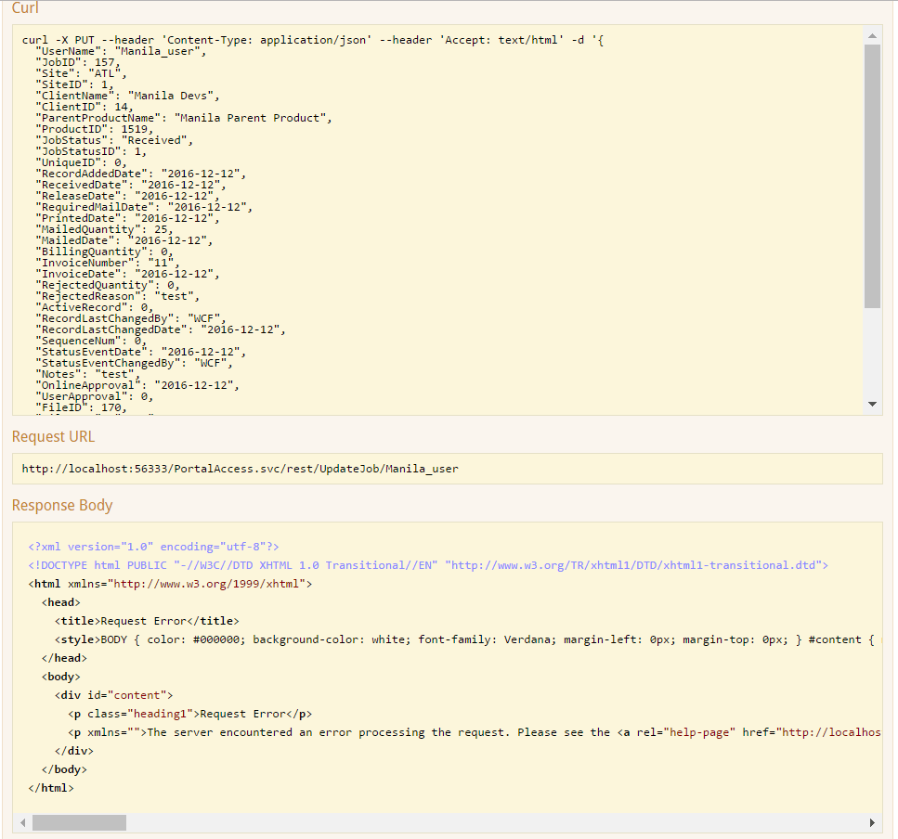The height and width of the screenshot is (839, 898).
Task: Click the Curl box scroll-up arrow
Action: pyautogui.click(x=872, y=36)
